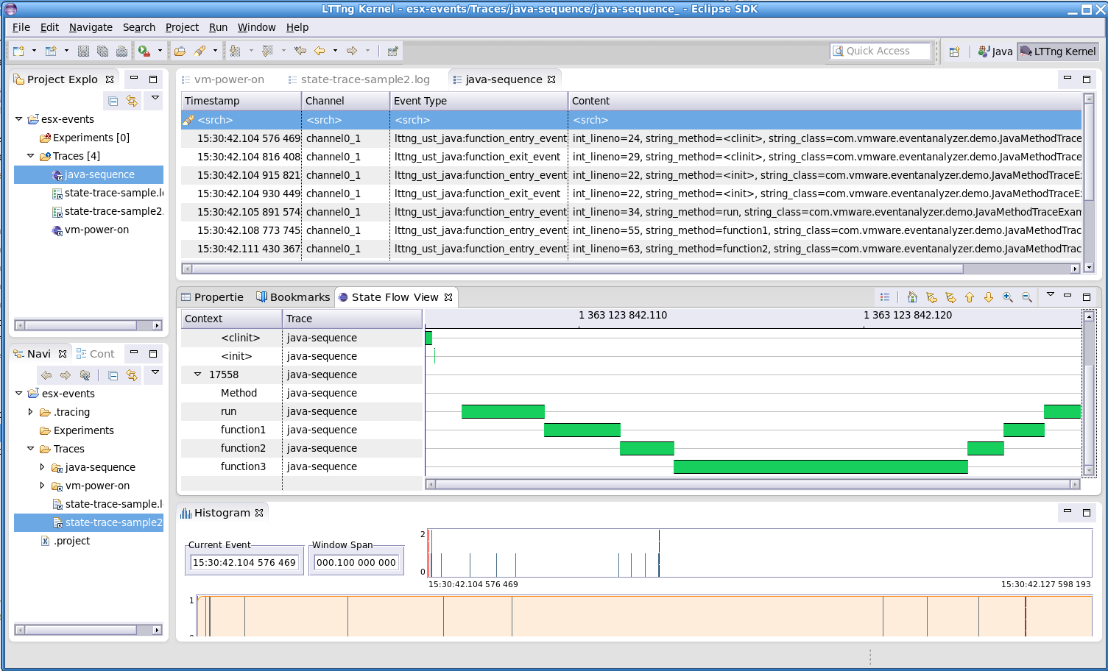This screenshot has height=671, width=1108.
Task: Expand the .tracing folder in Navigator
Action: (31, 412)
